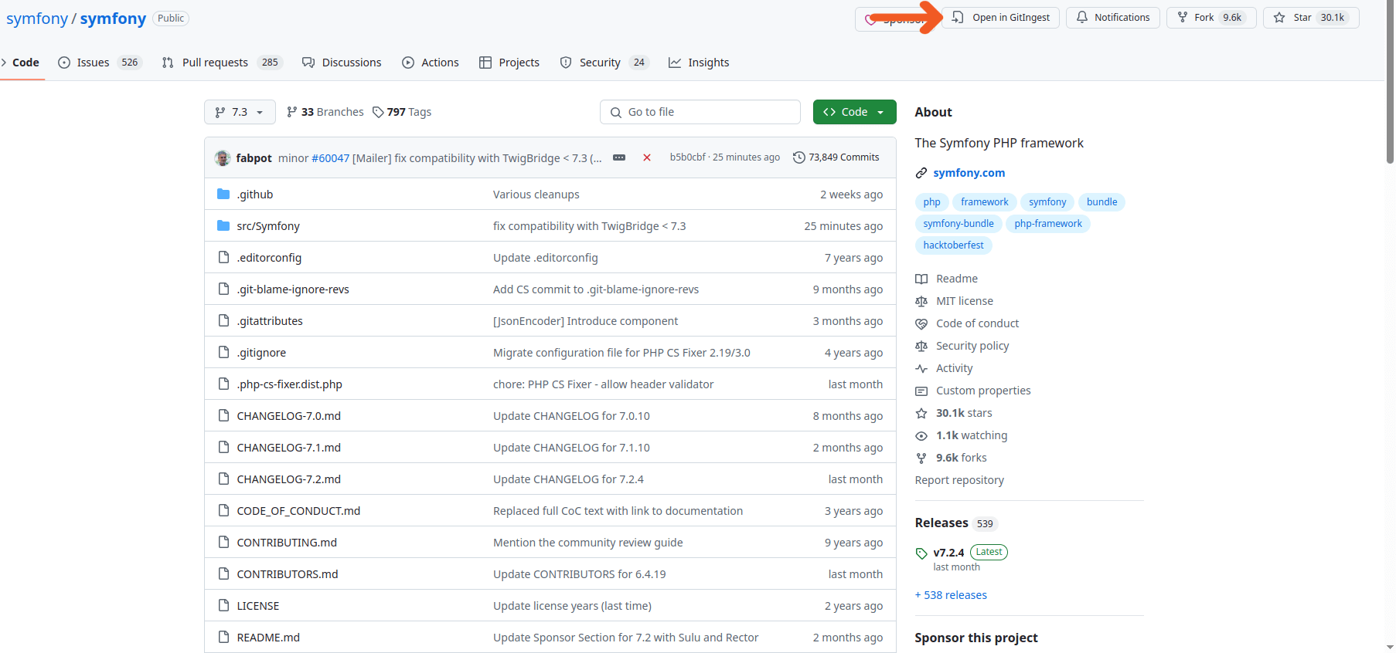Visit the symfony.com website link
1396x653 pixels.
pos(969,173)
